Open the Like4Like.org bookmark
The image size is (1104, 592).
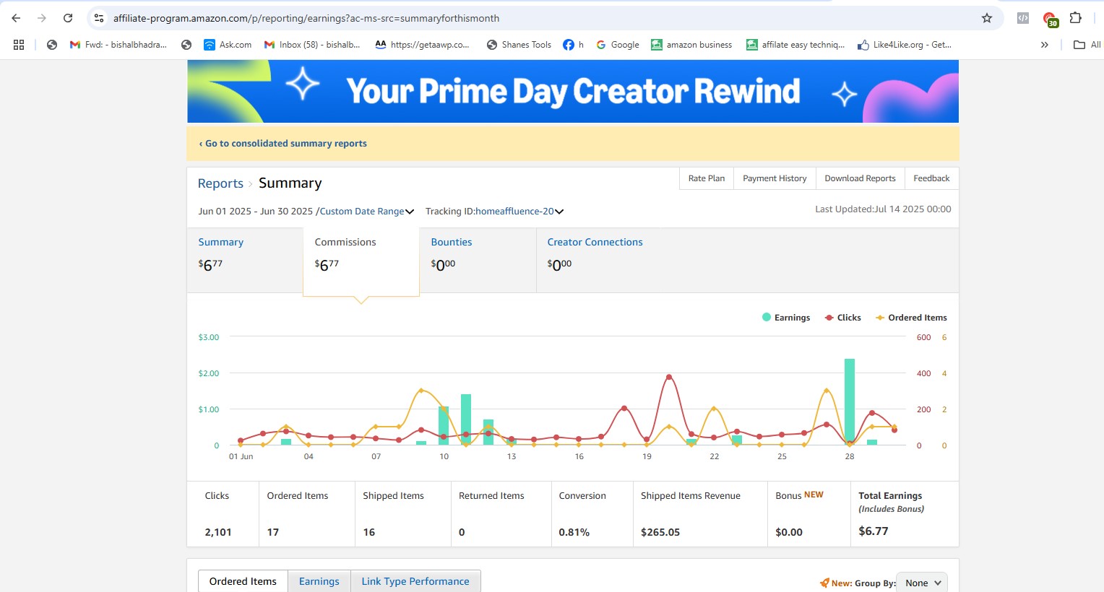click(905, 45)
